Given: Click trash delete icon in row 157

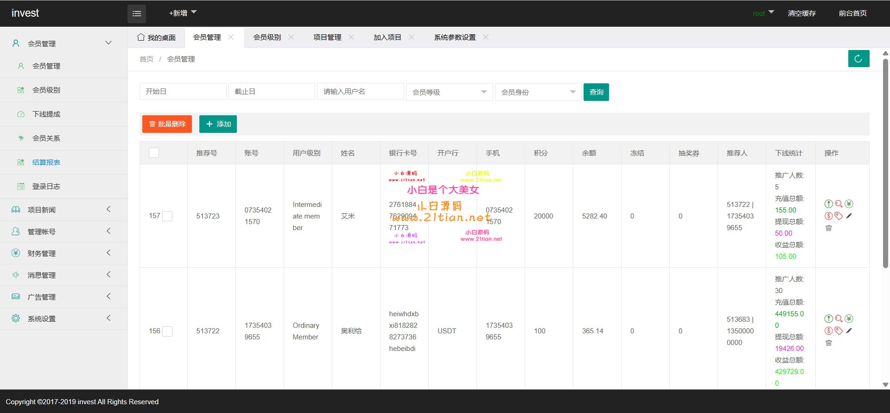Looking at the screenshot, I should tap(829, 228).
